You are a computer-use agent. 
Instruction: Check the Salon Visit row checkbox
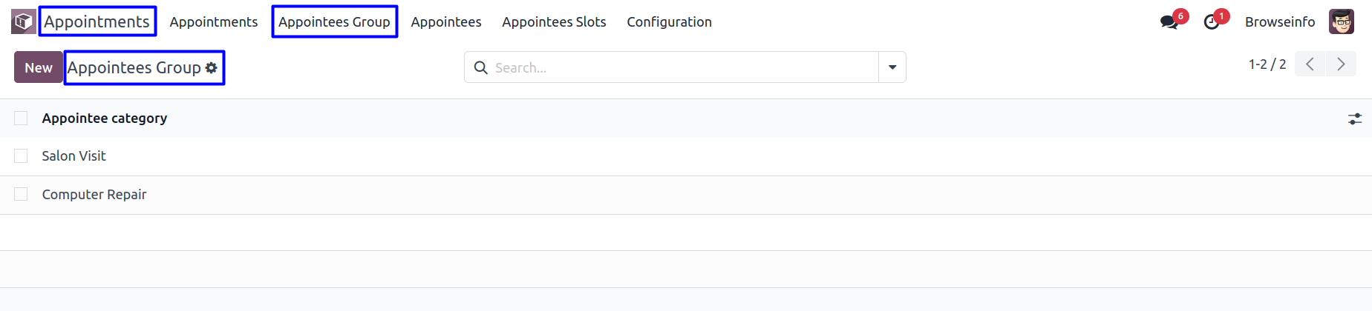point(21,156)
